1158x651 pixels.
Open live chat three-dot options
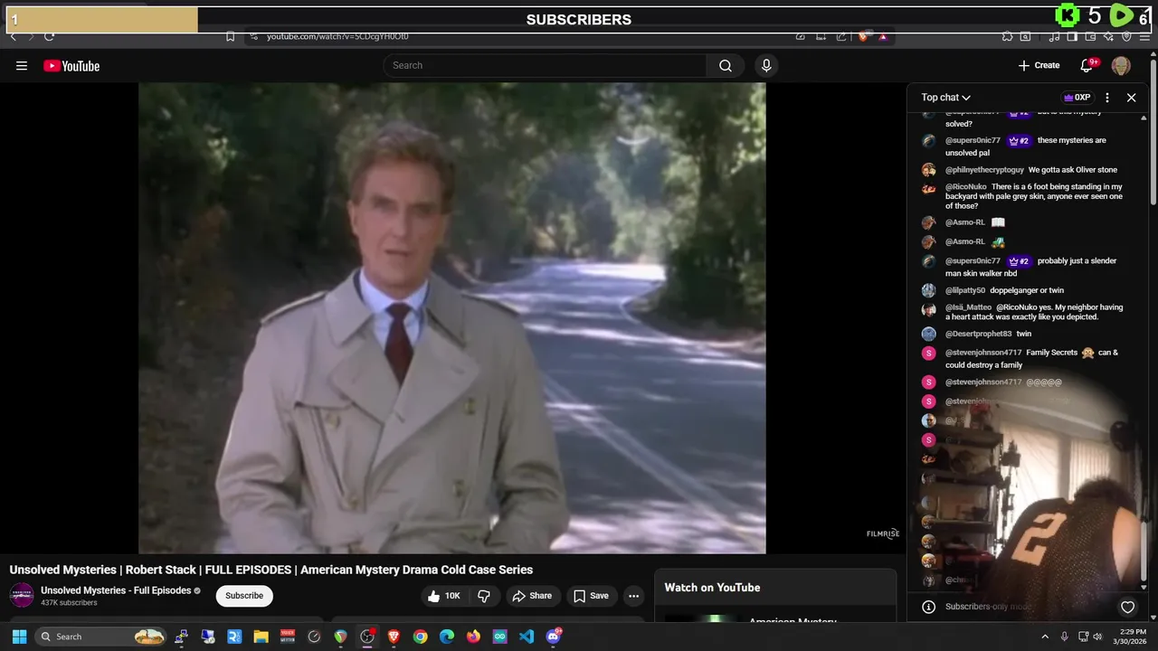[1107, 97]
